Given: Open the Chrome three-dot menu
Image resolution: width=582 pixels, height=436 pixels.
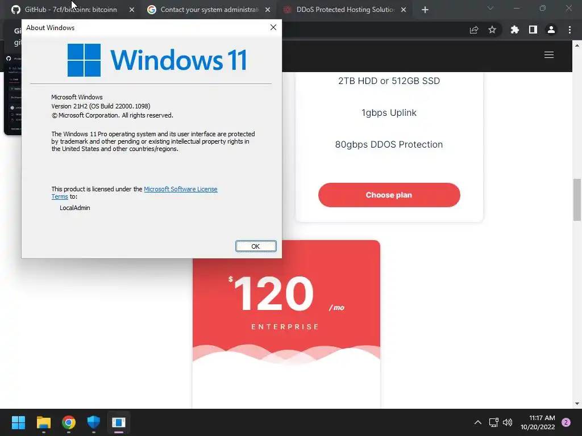Looking at the screenshot, I should coord(569,30).
